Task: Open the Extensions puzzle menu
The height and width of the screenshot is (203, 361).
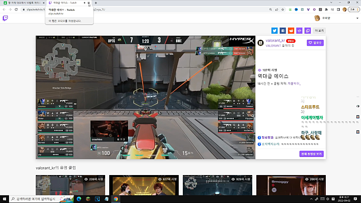Action: (x=326, y=9)
